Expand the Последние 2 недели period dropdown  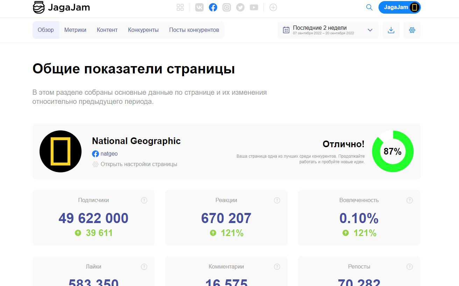[328, 30]
